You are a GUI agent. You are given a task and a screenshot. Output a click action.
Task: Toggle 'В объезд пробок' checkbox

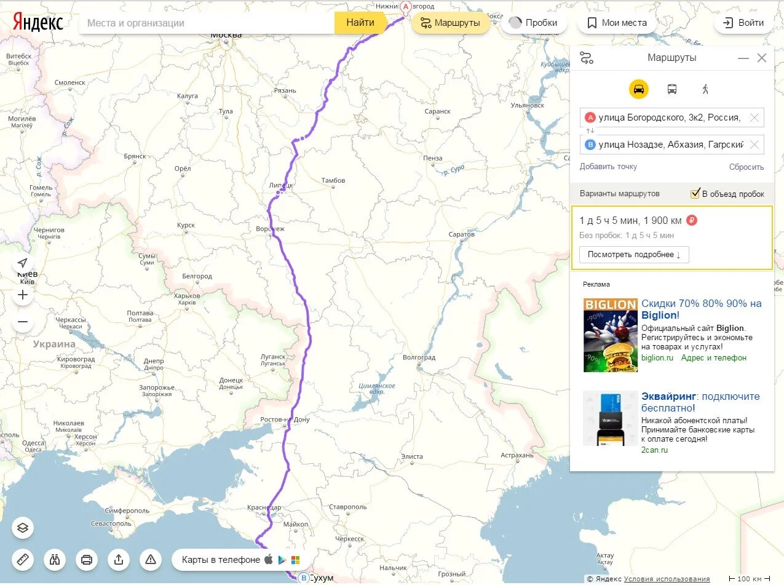[695, 194]
